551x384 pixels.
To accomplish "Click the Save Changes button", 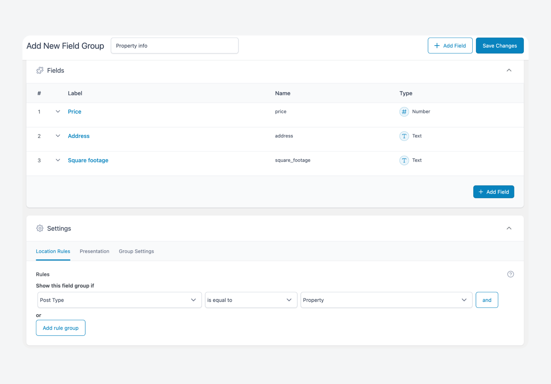I will point(499,46).
